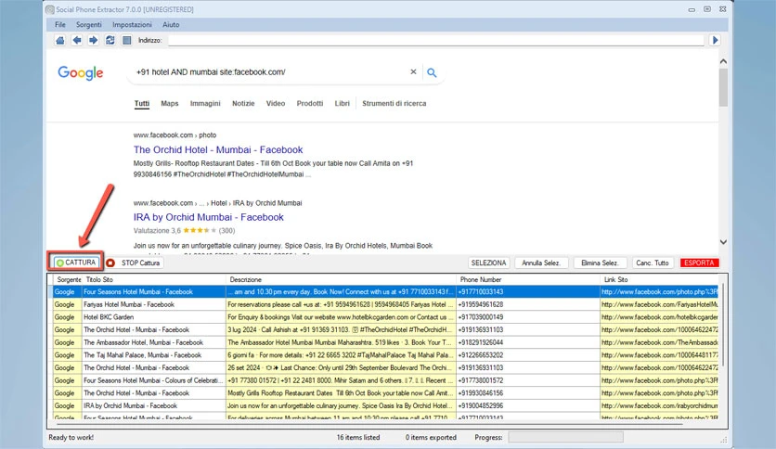
Task: Click phone number +912266653202
Action: coord(481,355)
